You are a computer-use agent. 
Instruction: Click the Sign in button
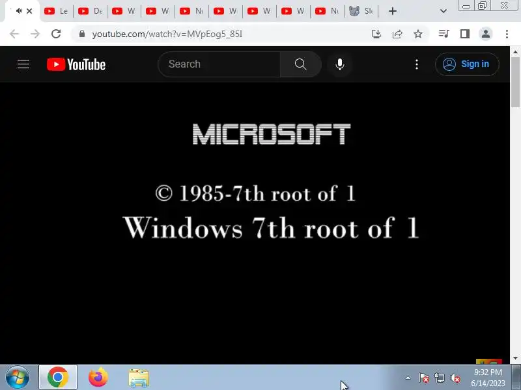tap(467, 64)
